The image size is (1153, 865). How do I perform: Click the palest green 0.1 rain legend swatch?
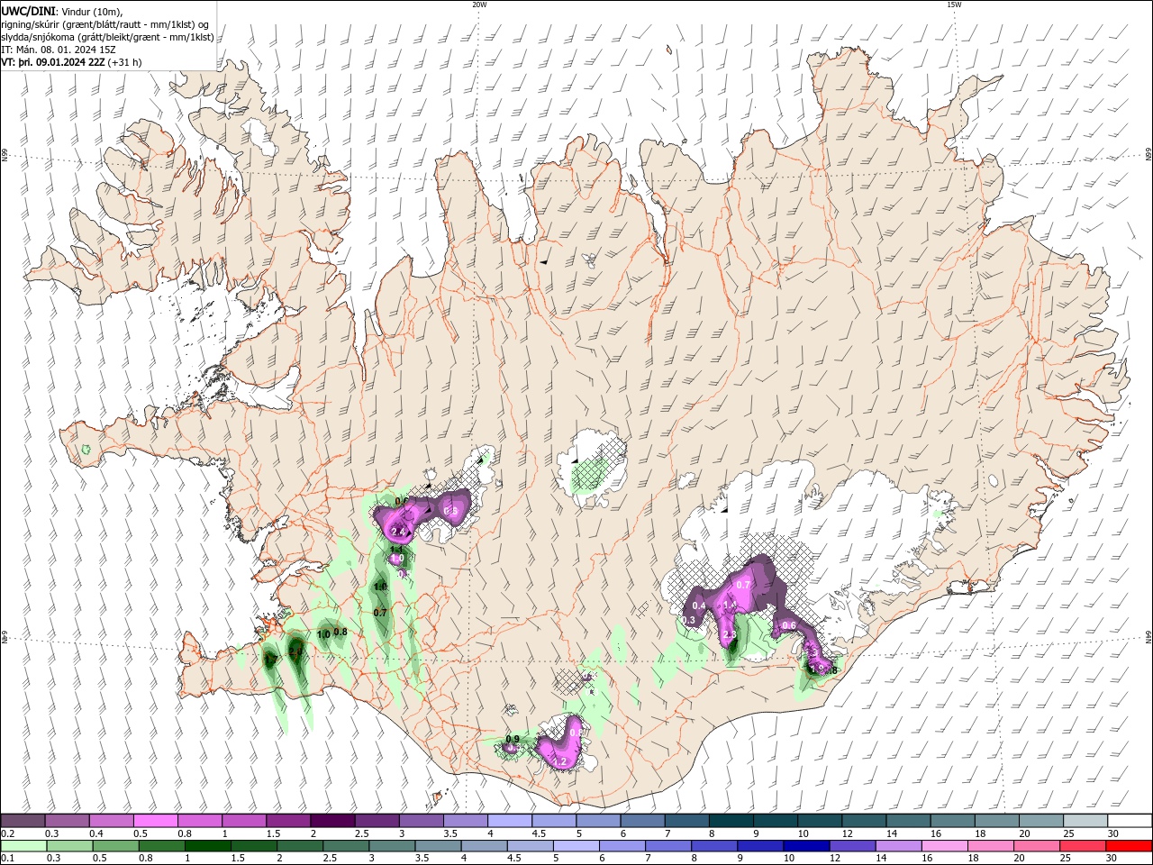(x=23, y=846)
